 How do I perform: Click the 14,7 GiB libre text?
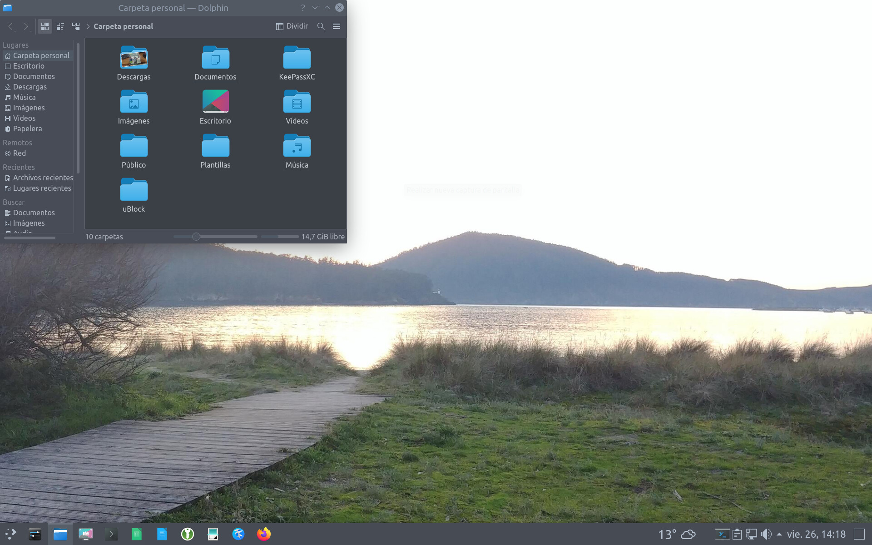point(323,237)
